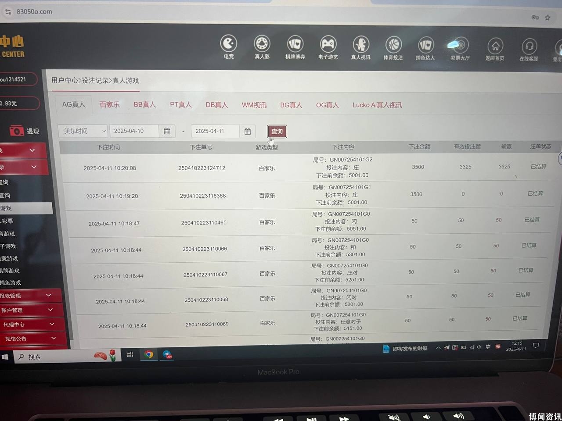Switch to the PT真人 tab
The height and width of the screenshot is (421, 562).
(x=181, y=104)
